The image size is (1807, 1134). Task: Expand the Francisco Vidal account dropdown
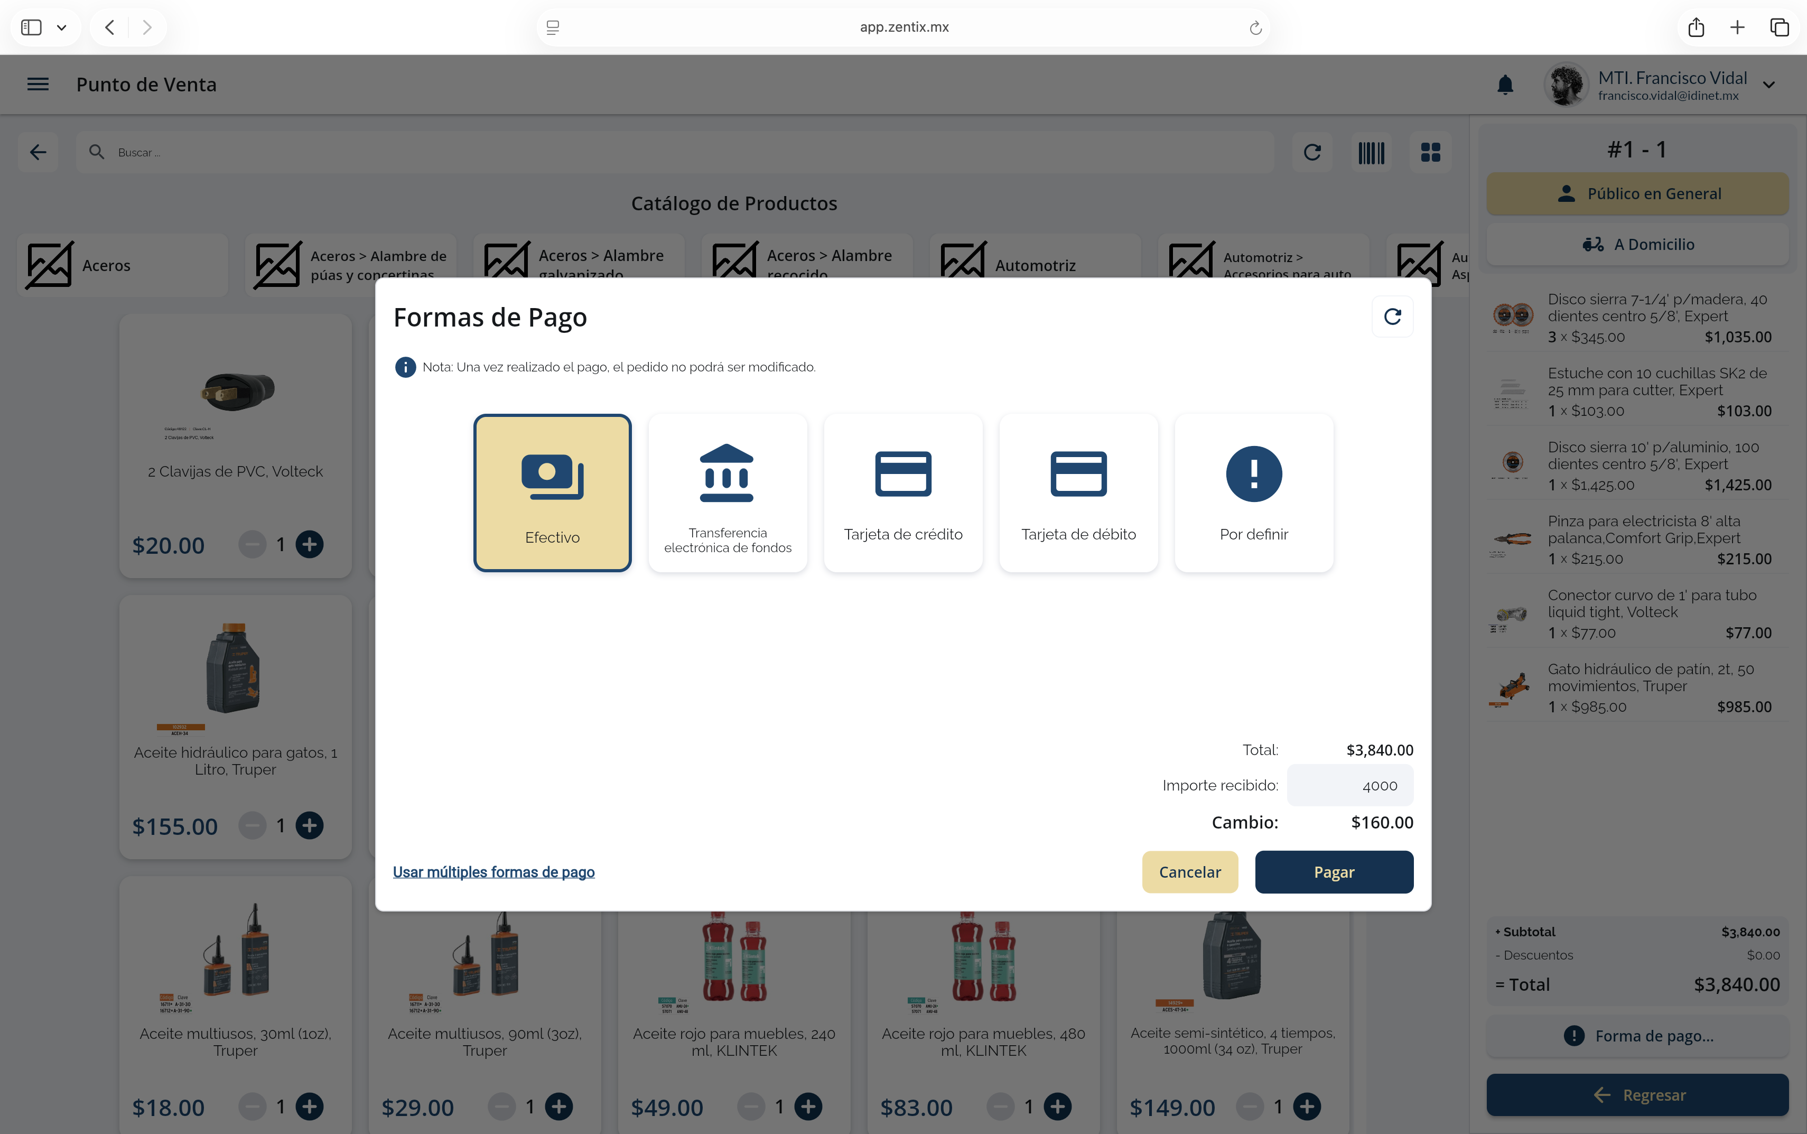pyautogui.click(x=1769, y=85)
